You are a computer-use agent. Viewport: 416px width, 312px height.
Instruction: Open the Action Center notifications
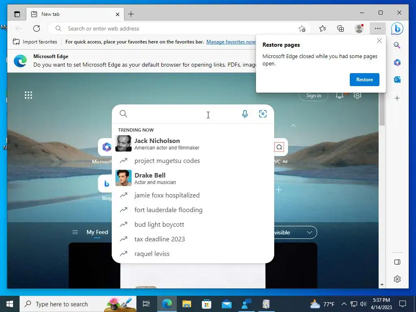tap(403, 304)
